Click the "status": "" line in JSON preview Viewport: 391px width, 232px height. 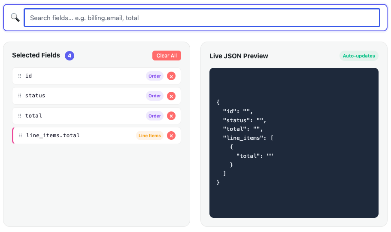coord(245,121)
